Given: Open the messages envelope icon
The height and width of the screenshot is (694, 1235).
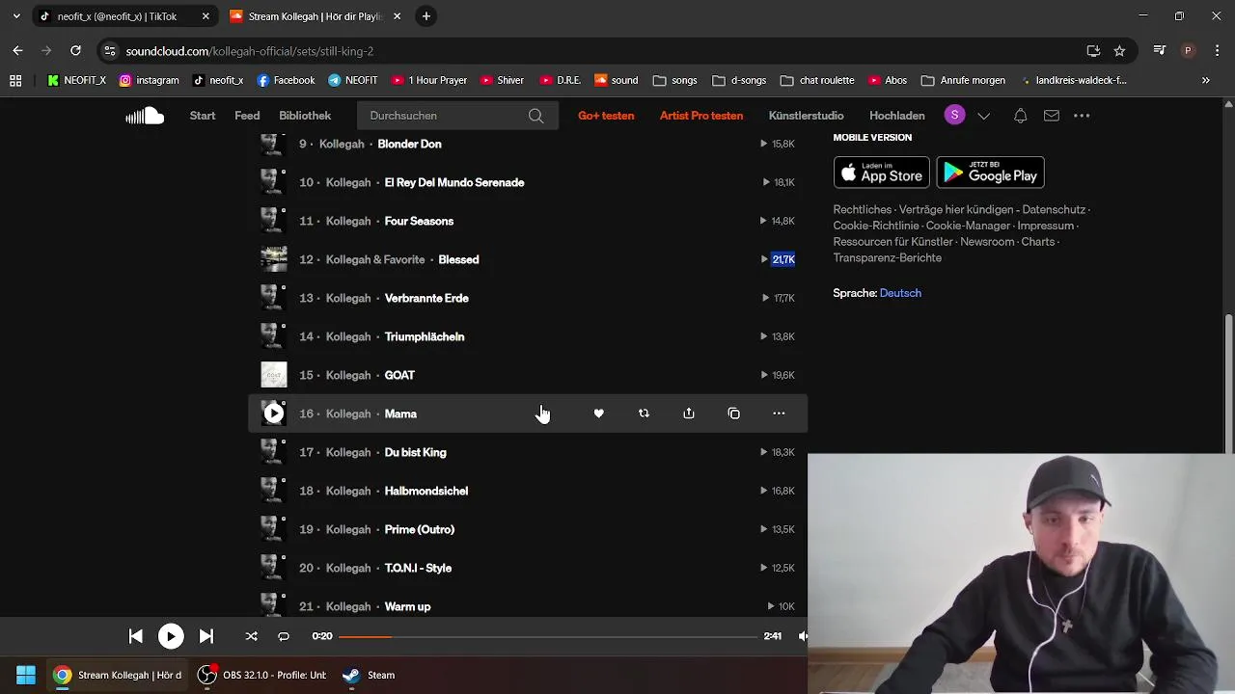Looking at the screenshot, I should click(1052, 116).
